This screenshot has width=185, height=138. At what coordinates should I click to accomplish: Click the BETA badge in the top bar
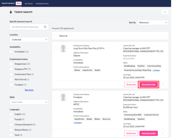(x=19, y=3)
